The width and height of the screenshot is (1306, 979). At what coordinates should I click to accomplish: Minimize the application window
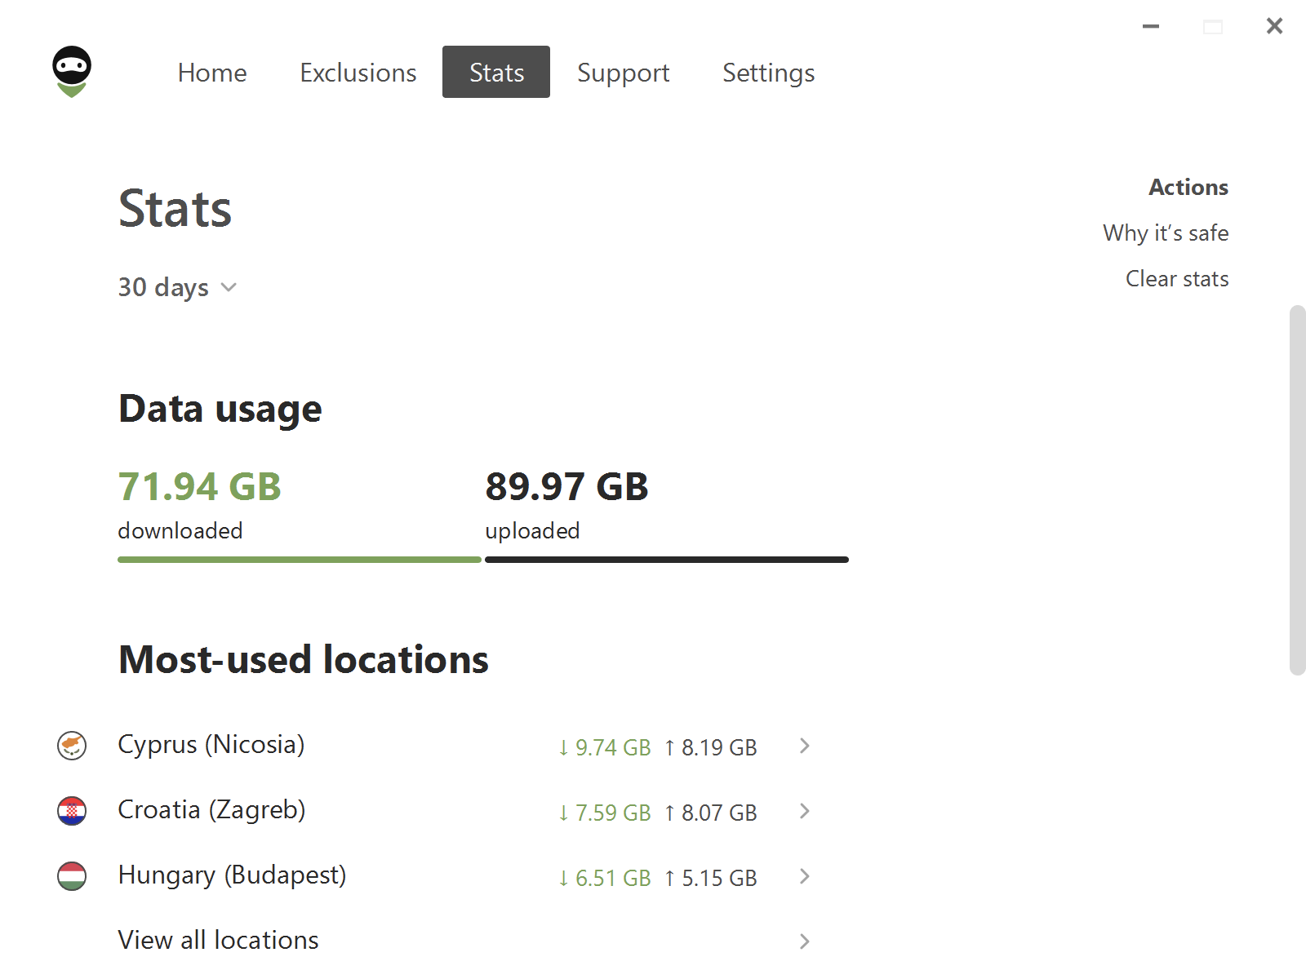pyautogui.click(x=1151, y=27)
